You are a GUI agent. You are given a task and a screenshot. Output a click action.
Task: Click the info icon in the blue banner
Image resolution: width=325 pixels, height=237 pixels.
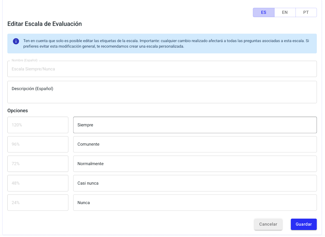click(x=16, y=41)
